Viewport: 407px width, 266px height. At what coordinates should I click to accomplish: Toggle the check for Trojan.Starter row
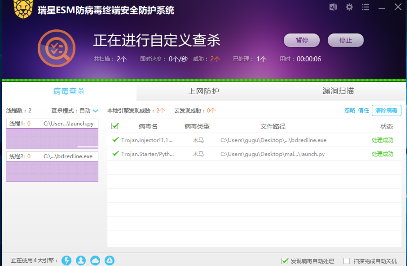(115, 154)
